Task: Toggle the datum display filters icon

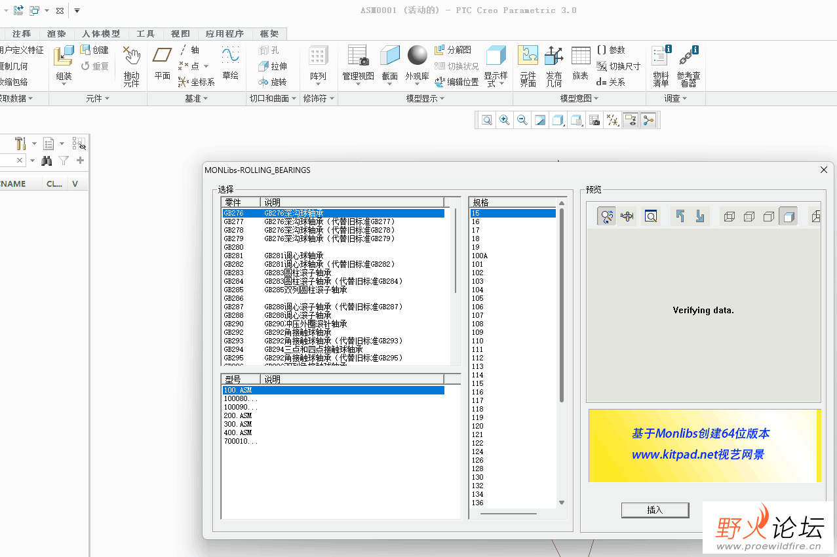Action: (612, 120)
